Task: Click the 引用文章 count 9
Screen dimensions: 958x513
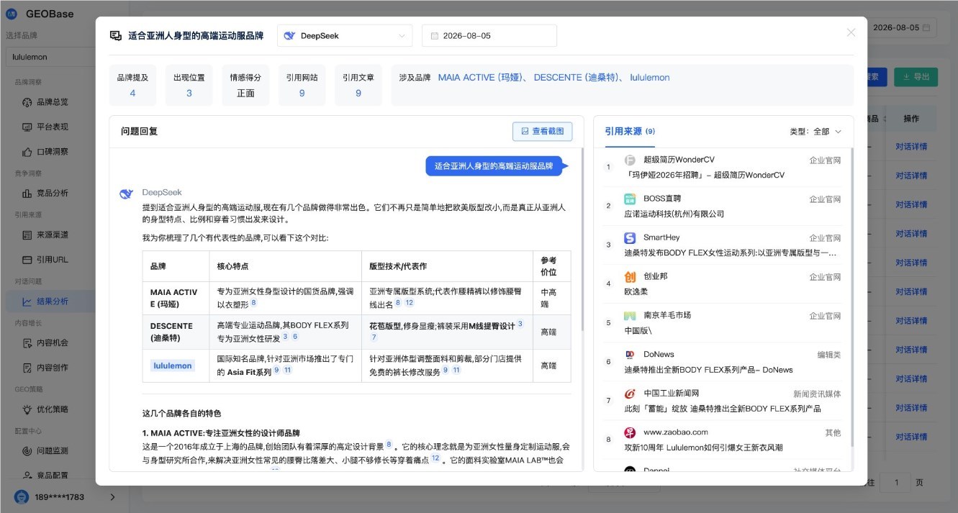Action: 358,93
